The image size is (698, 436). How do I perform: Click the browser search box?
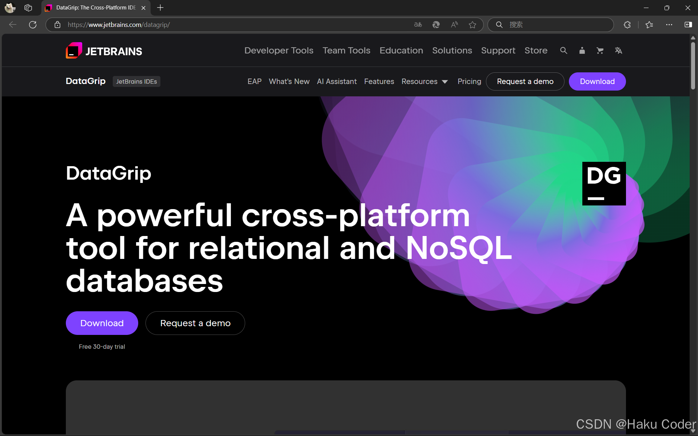550,25
